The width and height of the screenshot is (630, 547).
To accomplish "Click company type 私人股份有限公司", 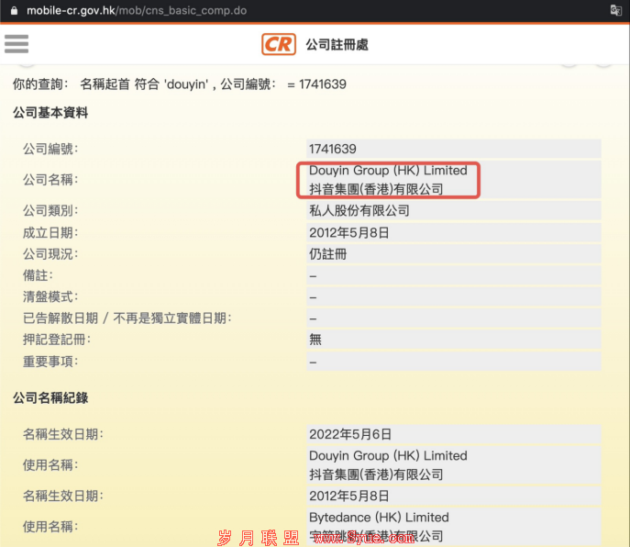I will click(359, 210).
